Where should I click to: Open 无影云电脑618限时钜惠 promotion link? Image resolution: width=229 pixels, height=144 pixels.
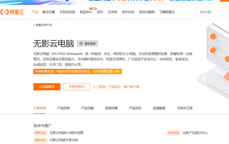click(x=66, y=133)
